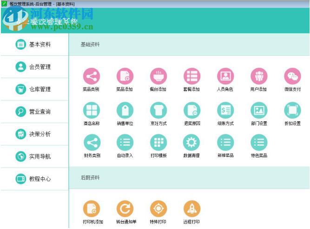This screenshot has width=310, height=229.
Task: Open 打印模板 print template icon
Action: (158, 143)
